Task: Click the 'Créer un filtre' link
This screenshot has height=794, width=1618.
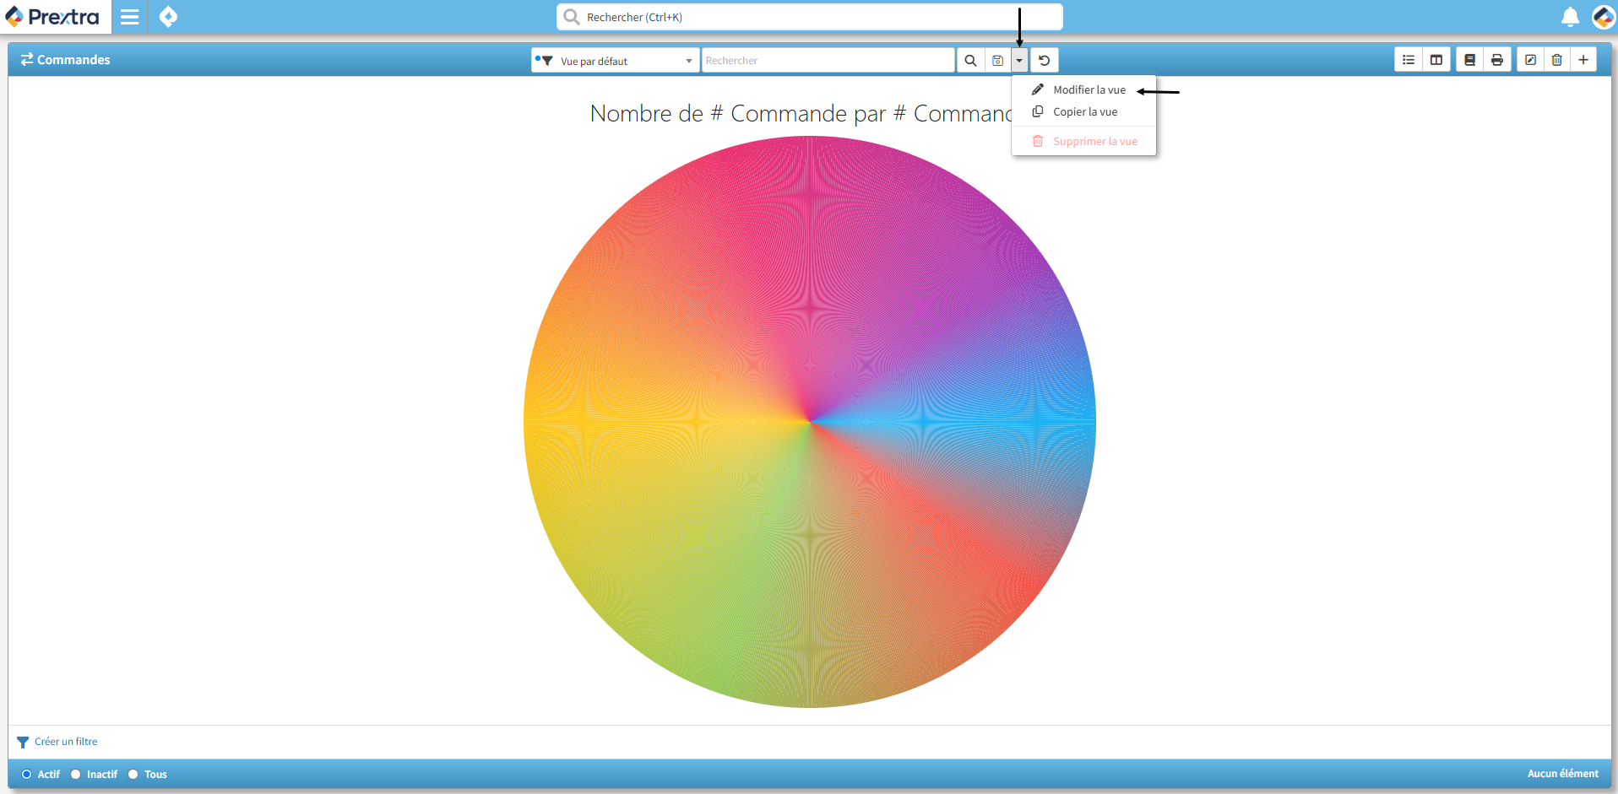Action: pos(66,742)
